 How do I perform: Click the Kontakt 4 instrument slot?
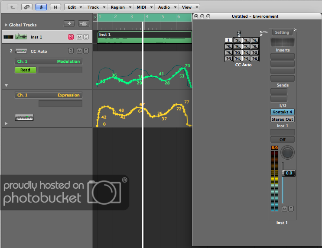click(283, 112)
